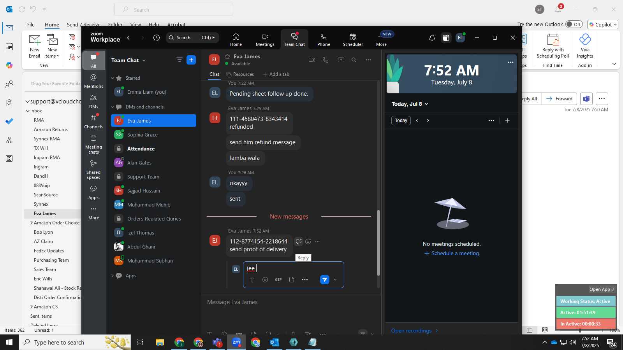Select Amazon Returns folder in Outlook
The image size is (623, 350).
pyautogui.click(x=51, y=129)
